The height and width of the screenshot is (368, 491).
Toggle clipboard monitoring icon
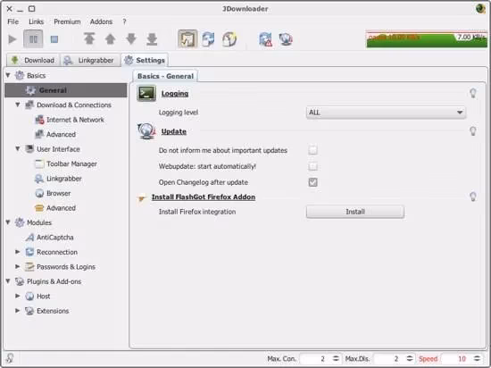pos(187,38)
